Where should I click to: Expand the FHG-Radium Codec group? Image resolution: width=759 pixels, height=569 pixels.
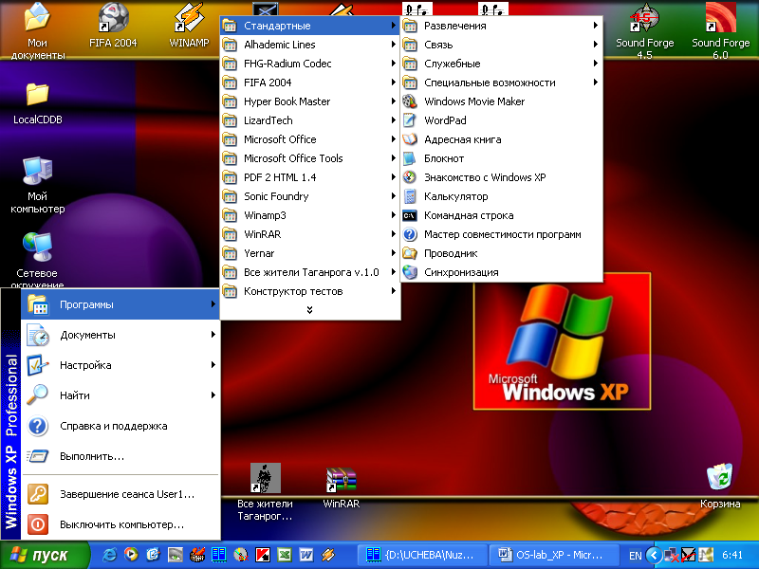(310, 64)
